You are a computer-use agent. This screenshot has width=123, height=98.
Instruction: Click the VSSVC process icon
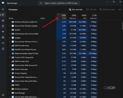[13, 85]
